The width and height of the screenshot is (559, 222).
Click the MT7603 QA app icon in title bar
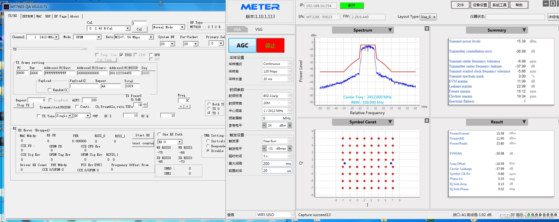click(6, 6)
